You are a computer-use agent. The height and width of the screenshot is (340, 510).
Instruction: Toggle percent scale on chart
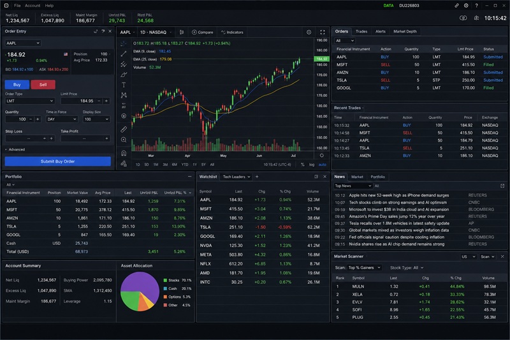[302, 165]
